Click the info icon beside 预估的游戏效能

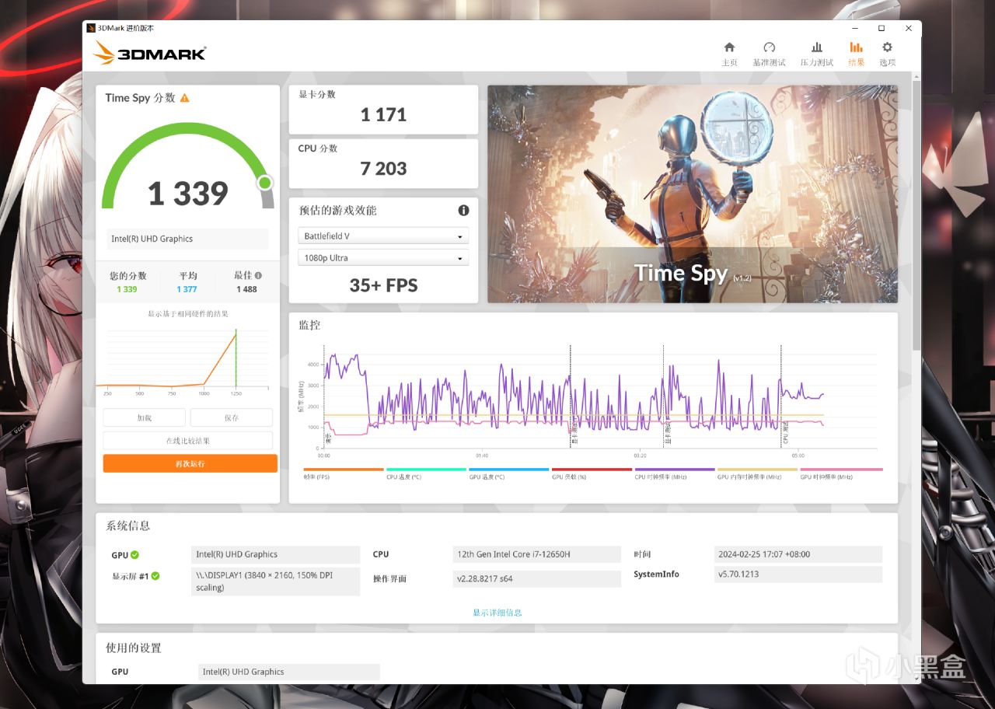click(x=463, y=211)
